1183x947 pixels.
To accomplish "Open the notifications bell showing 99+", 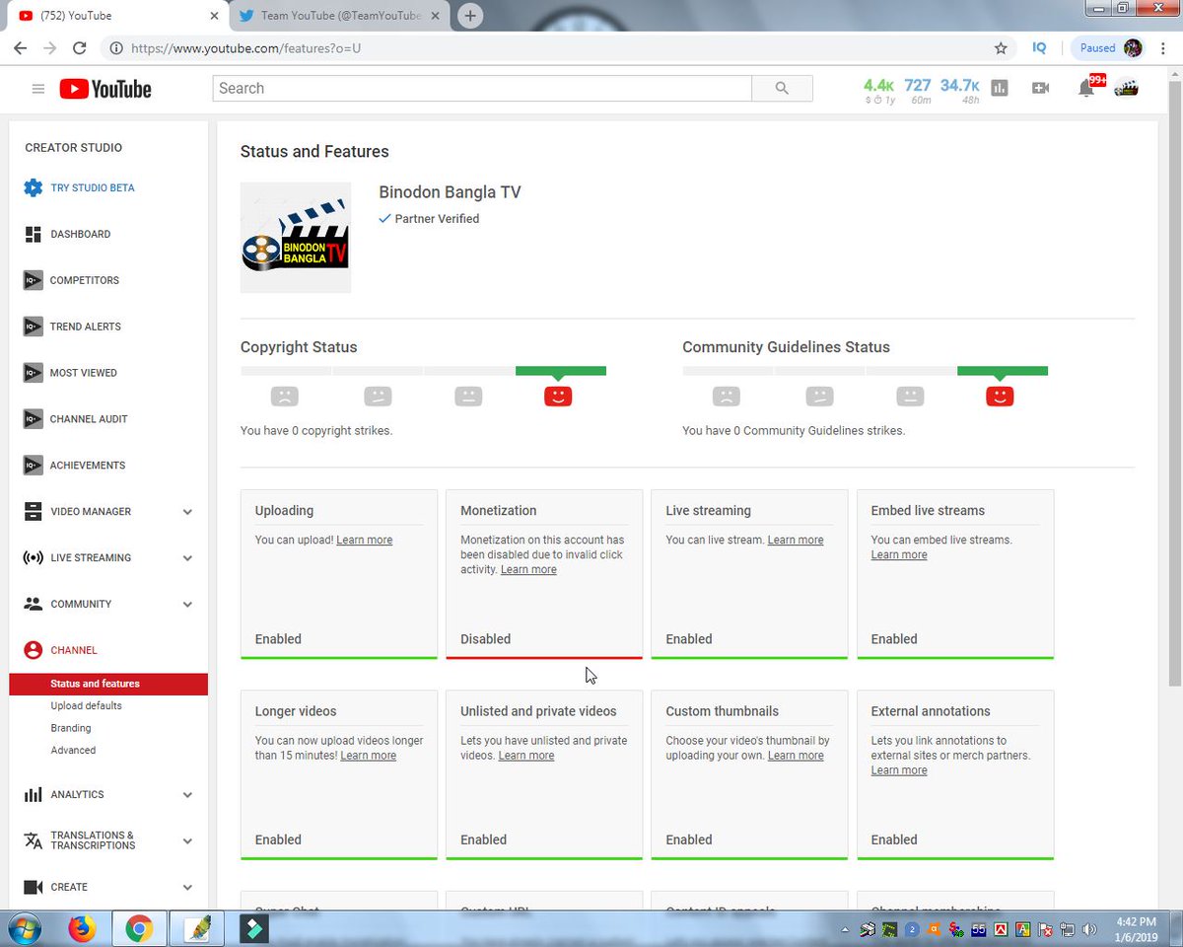I will coord(1087,87).
